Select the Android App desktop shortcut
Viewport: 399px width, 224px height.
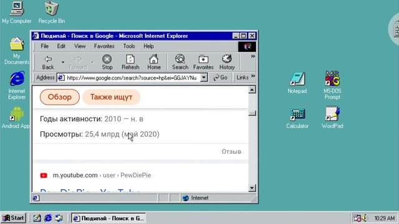(x=16, y=117)
